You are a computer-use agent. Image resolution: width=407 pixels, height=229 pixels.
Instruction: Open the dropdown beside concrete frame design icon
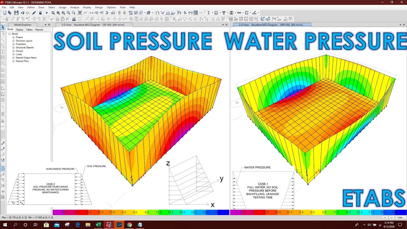coord(220,13)
